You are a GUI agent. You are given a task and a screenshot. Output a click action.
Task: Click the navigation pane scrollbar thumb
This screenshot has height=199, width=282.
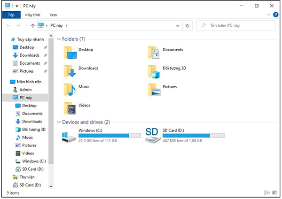(51, 101)
